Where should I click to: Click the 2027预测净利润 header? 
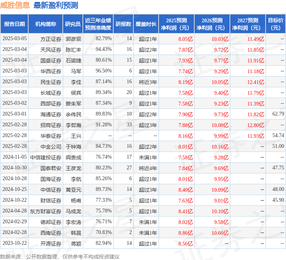point(248,24)
